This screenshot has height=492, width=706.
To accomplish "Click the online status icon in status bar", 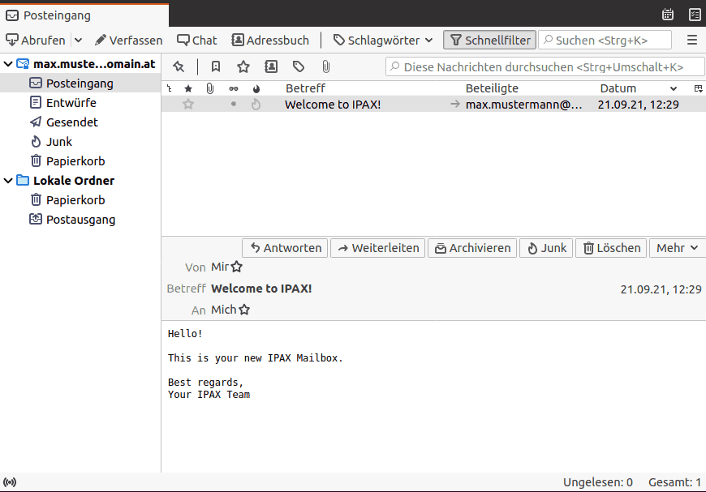I will pos(11,482).
